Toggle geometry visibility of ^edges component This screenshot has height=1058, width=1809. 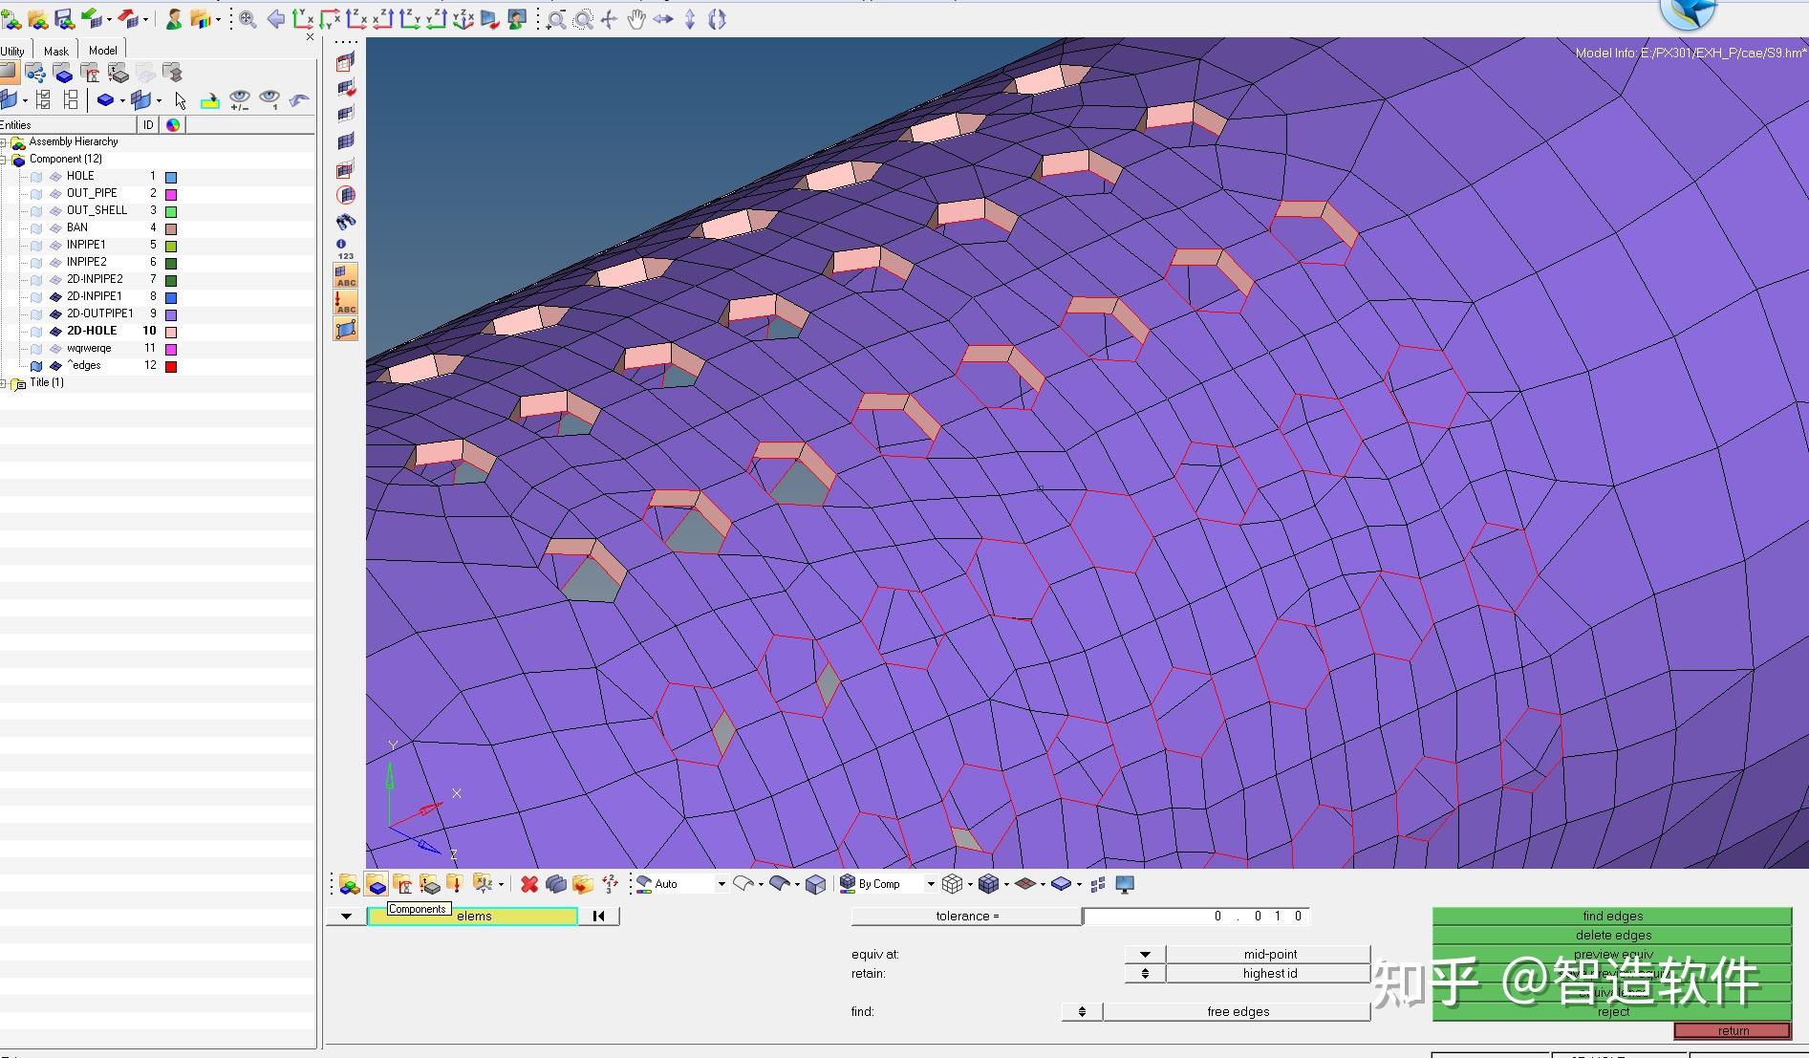[x=36, y=365]
